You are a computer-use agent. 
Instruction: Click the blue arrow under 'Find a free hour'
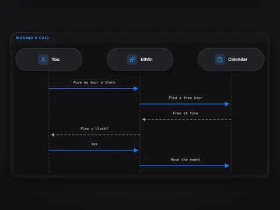[184, 104]
